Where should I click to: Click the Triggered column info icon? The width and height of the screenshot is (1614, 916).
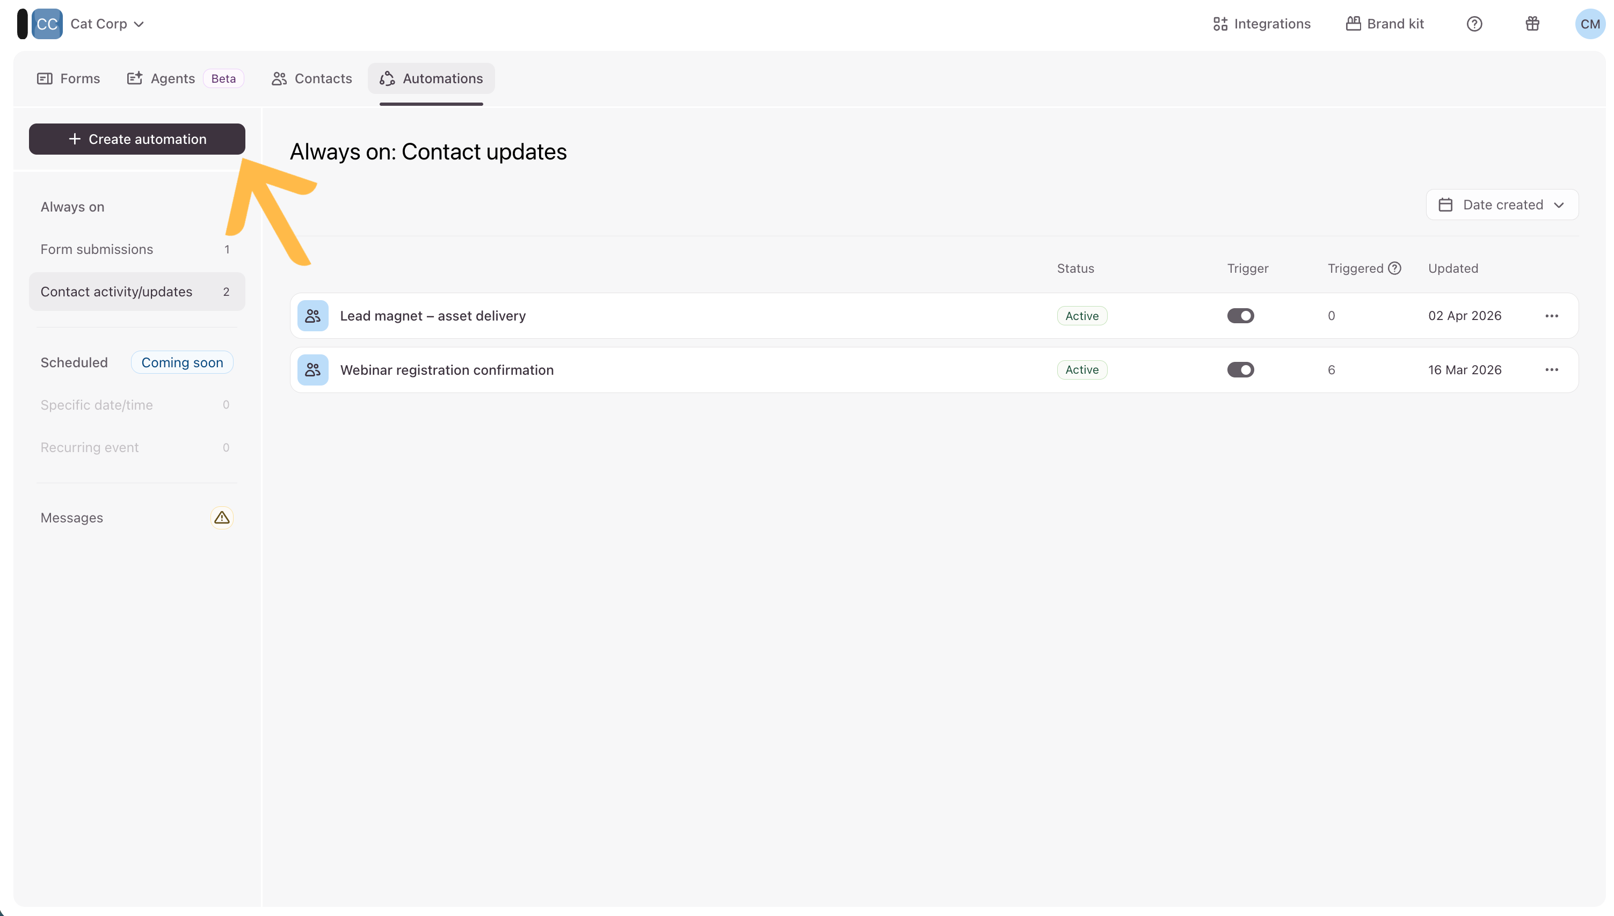click(x=1394, y=268)
